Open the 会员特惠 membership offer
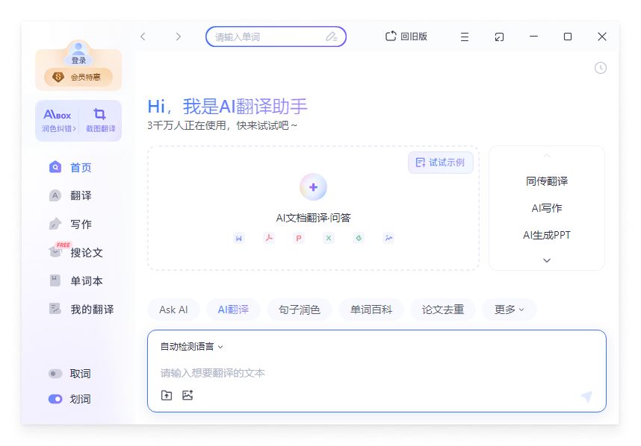This screenshot has width=641, height=446. pyautogui.click(x=78, y=75)
